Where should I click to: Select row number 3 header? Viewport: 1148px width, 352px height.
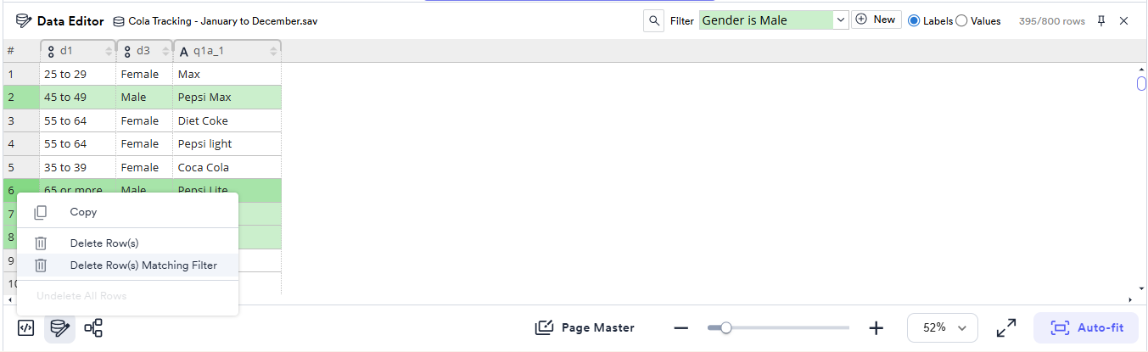(20, 120)
